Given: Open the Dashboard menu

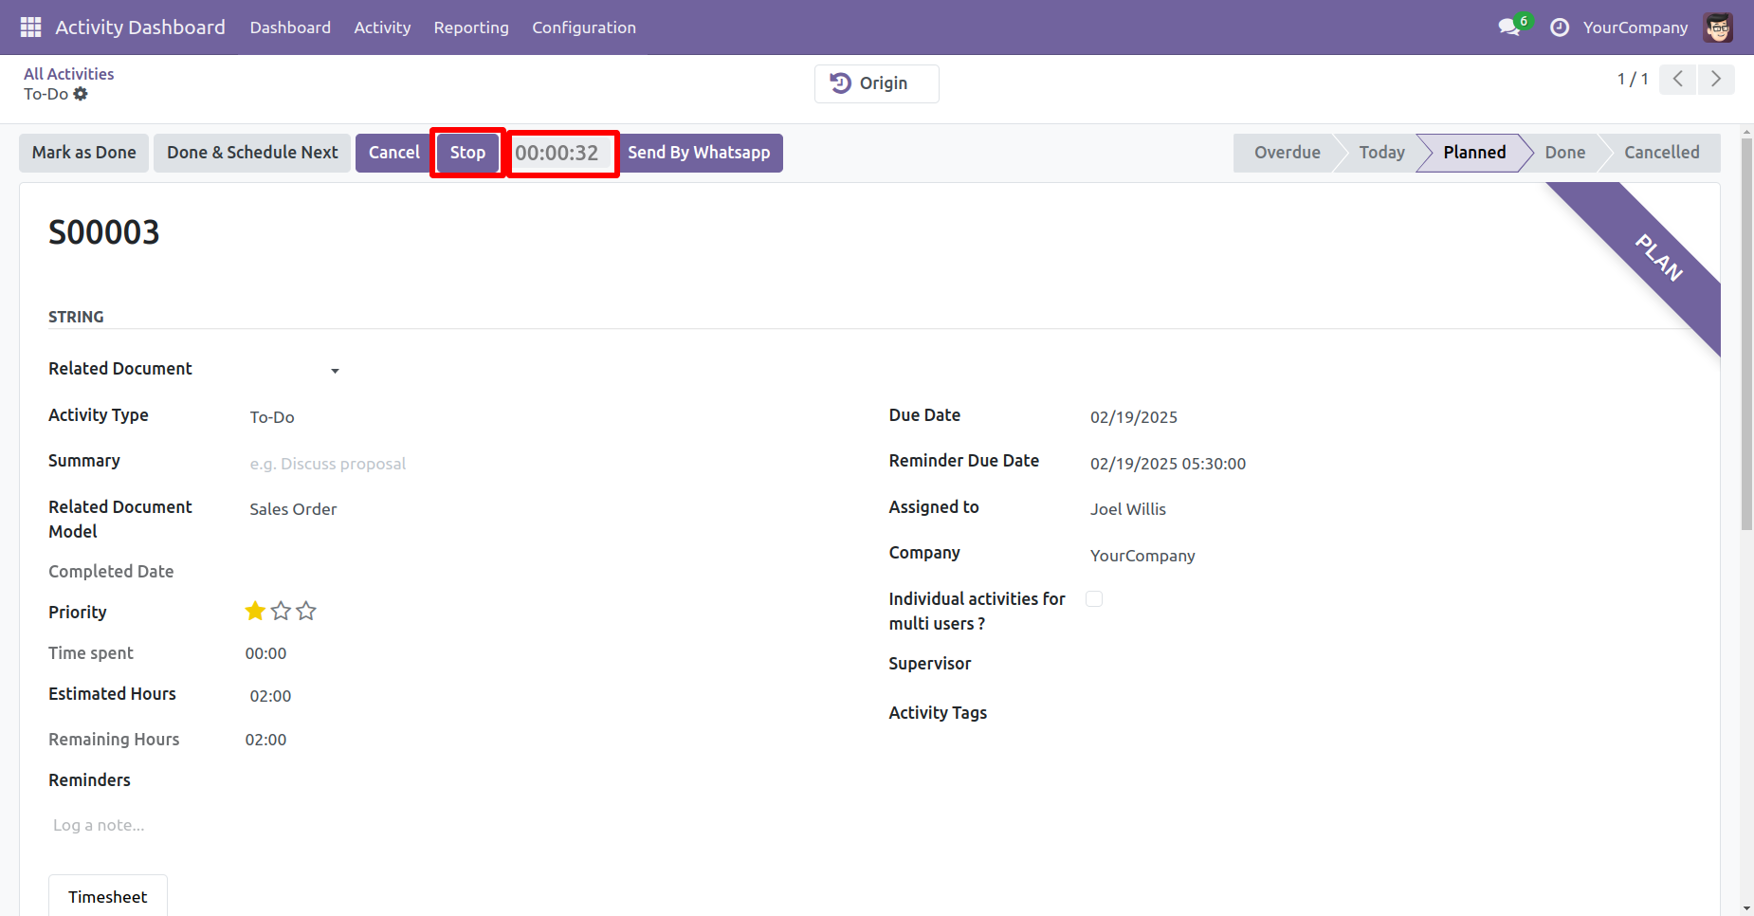Looking at the screenshot, I should pos(290,27).
